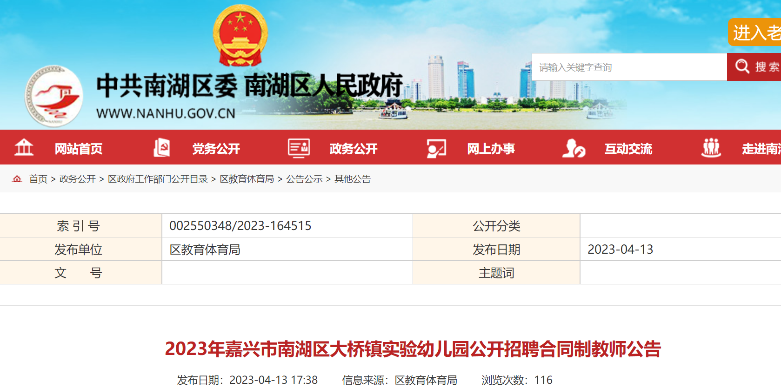
Task: Focus the keyword search input field
Action: (629, 67)
